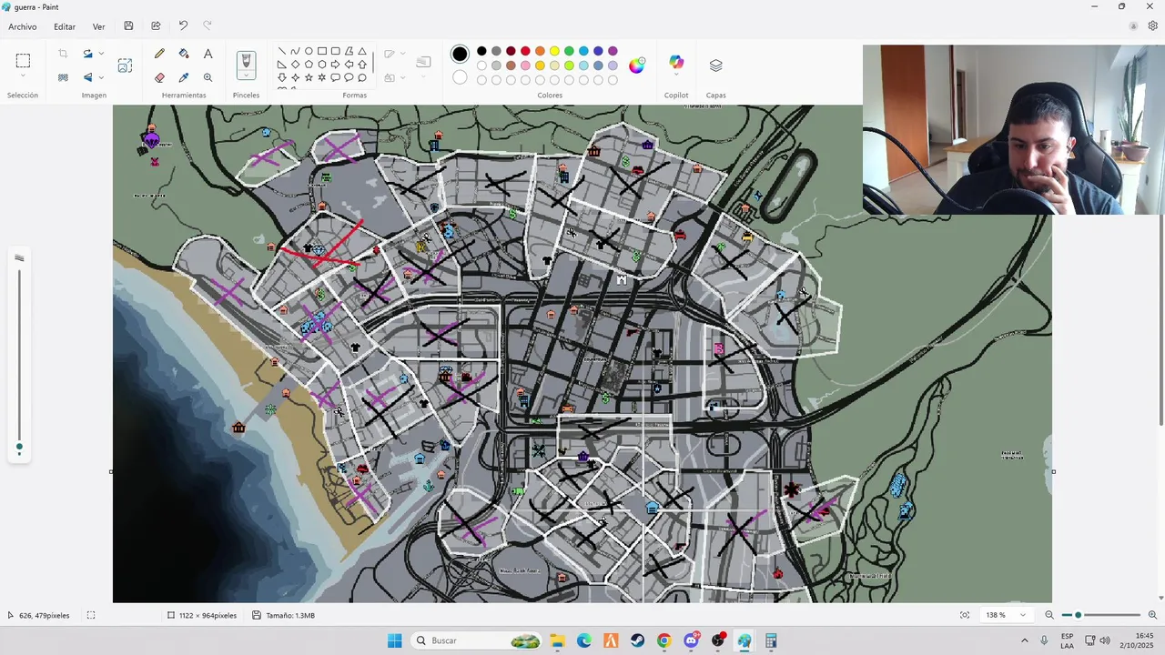Screen dimensions: 1165x655
Task: Select the Color picker eyedropper tool
Action: point(184,78)
